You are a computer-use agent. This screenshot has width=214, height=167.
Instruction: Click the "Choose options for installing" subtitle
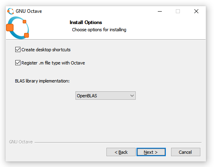tap(99, 30)
